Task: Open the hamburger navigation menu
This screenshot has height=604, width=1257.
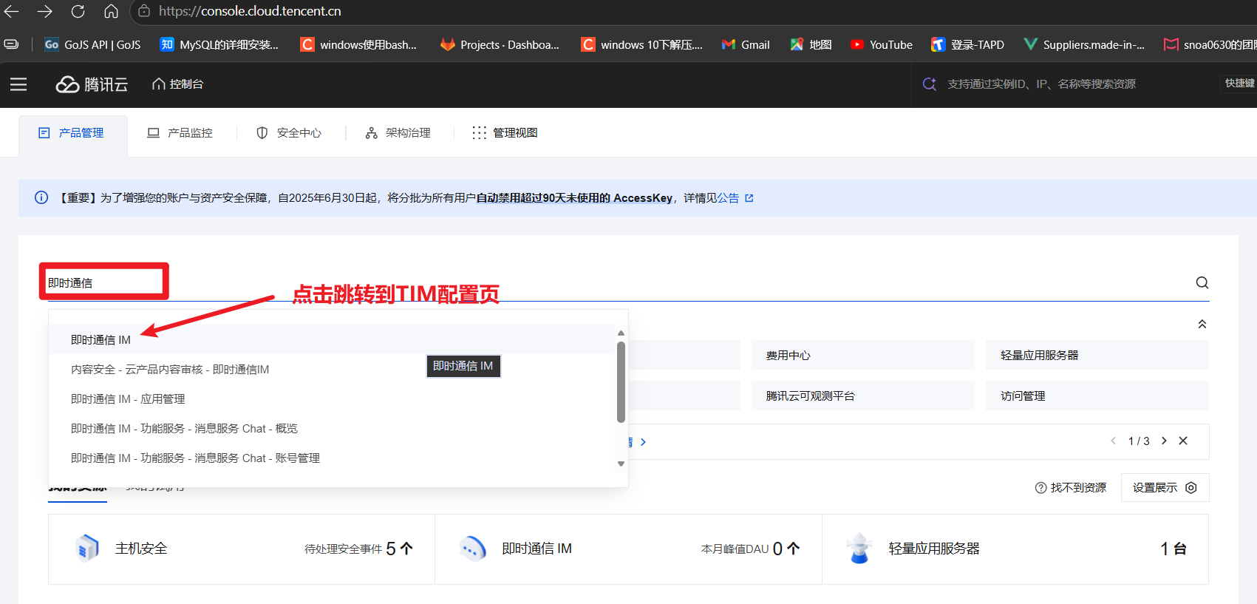Action: [x=18, y=84]
